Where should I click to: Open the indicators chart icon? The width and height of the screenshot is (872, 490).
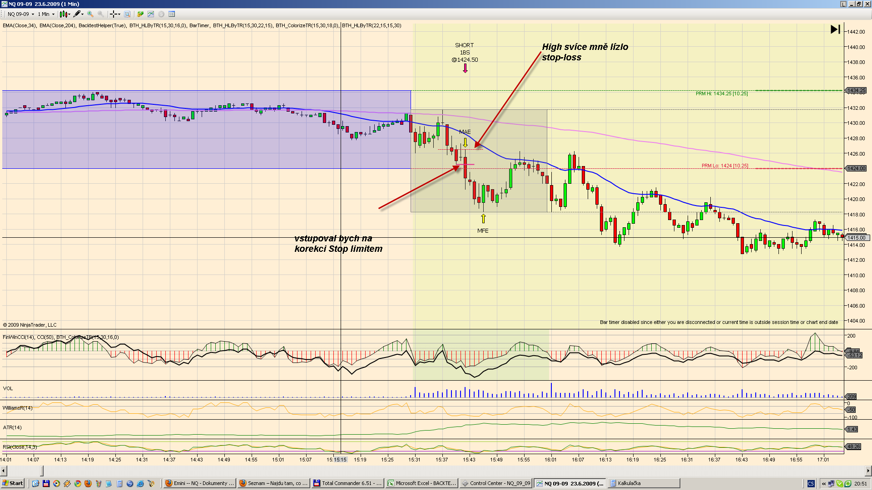tap(151, 14)
